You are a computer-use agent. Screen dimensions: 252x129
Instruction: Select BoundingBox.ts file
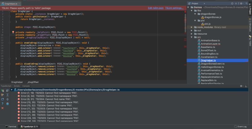tap(208, 54)
